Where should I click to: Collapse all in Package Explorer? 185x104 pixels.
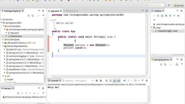(x=29, y=16)
